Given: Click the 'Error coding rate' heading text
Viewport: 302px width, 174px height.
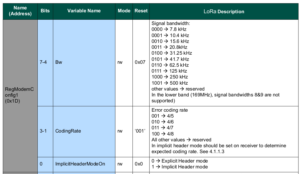Looking at the screenshot, I should click(170, 110).
